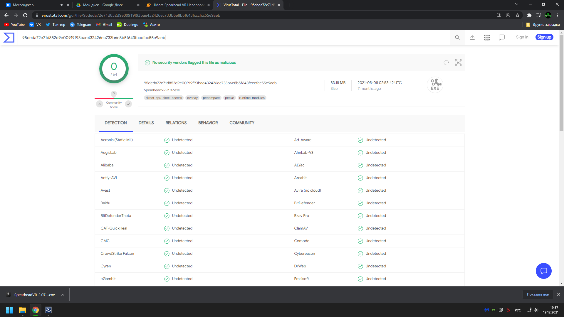Switch to the BEHAVIOR tab
The height and width of the screenshot is (317, 564).
[208, 123]
